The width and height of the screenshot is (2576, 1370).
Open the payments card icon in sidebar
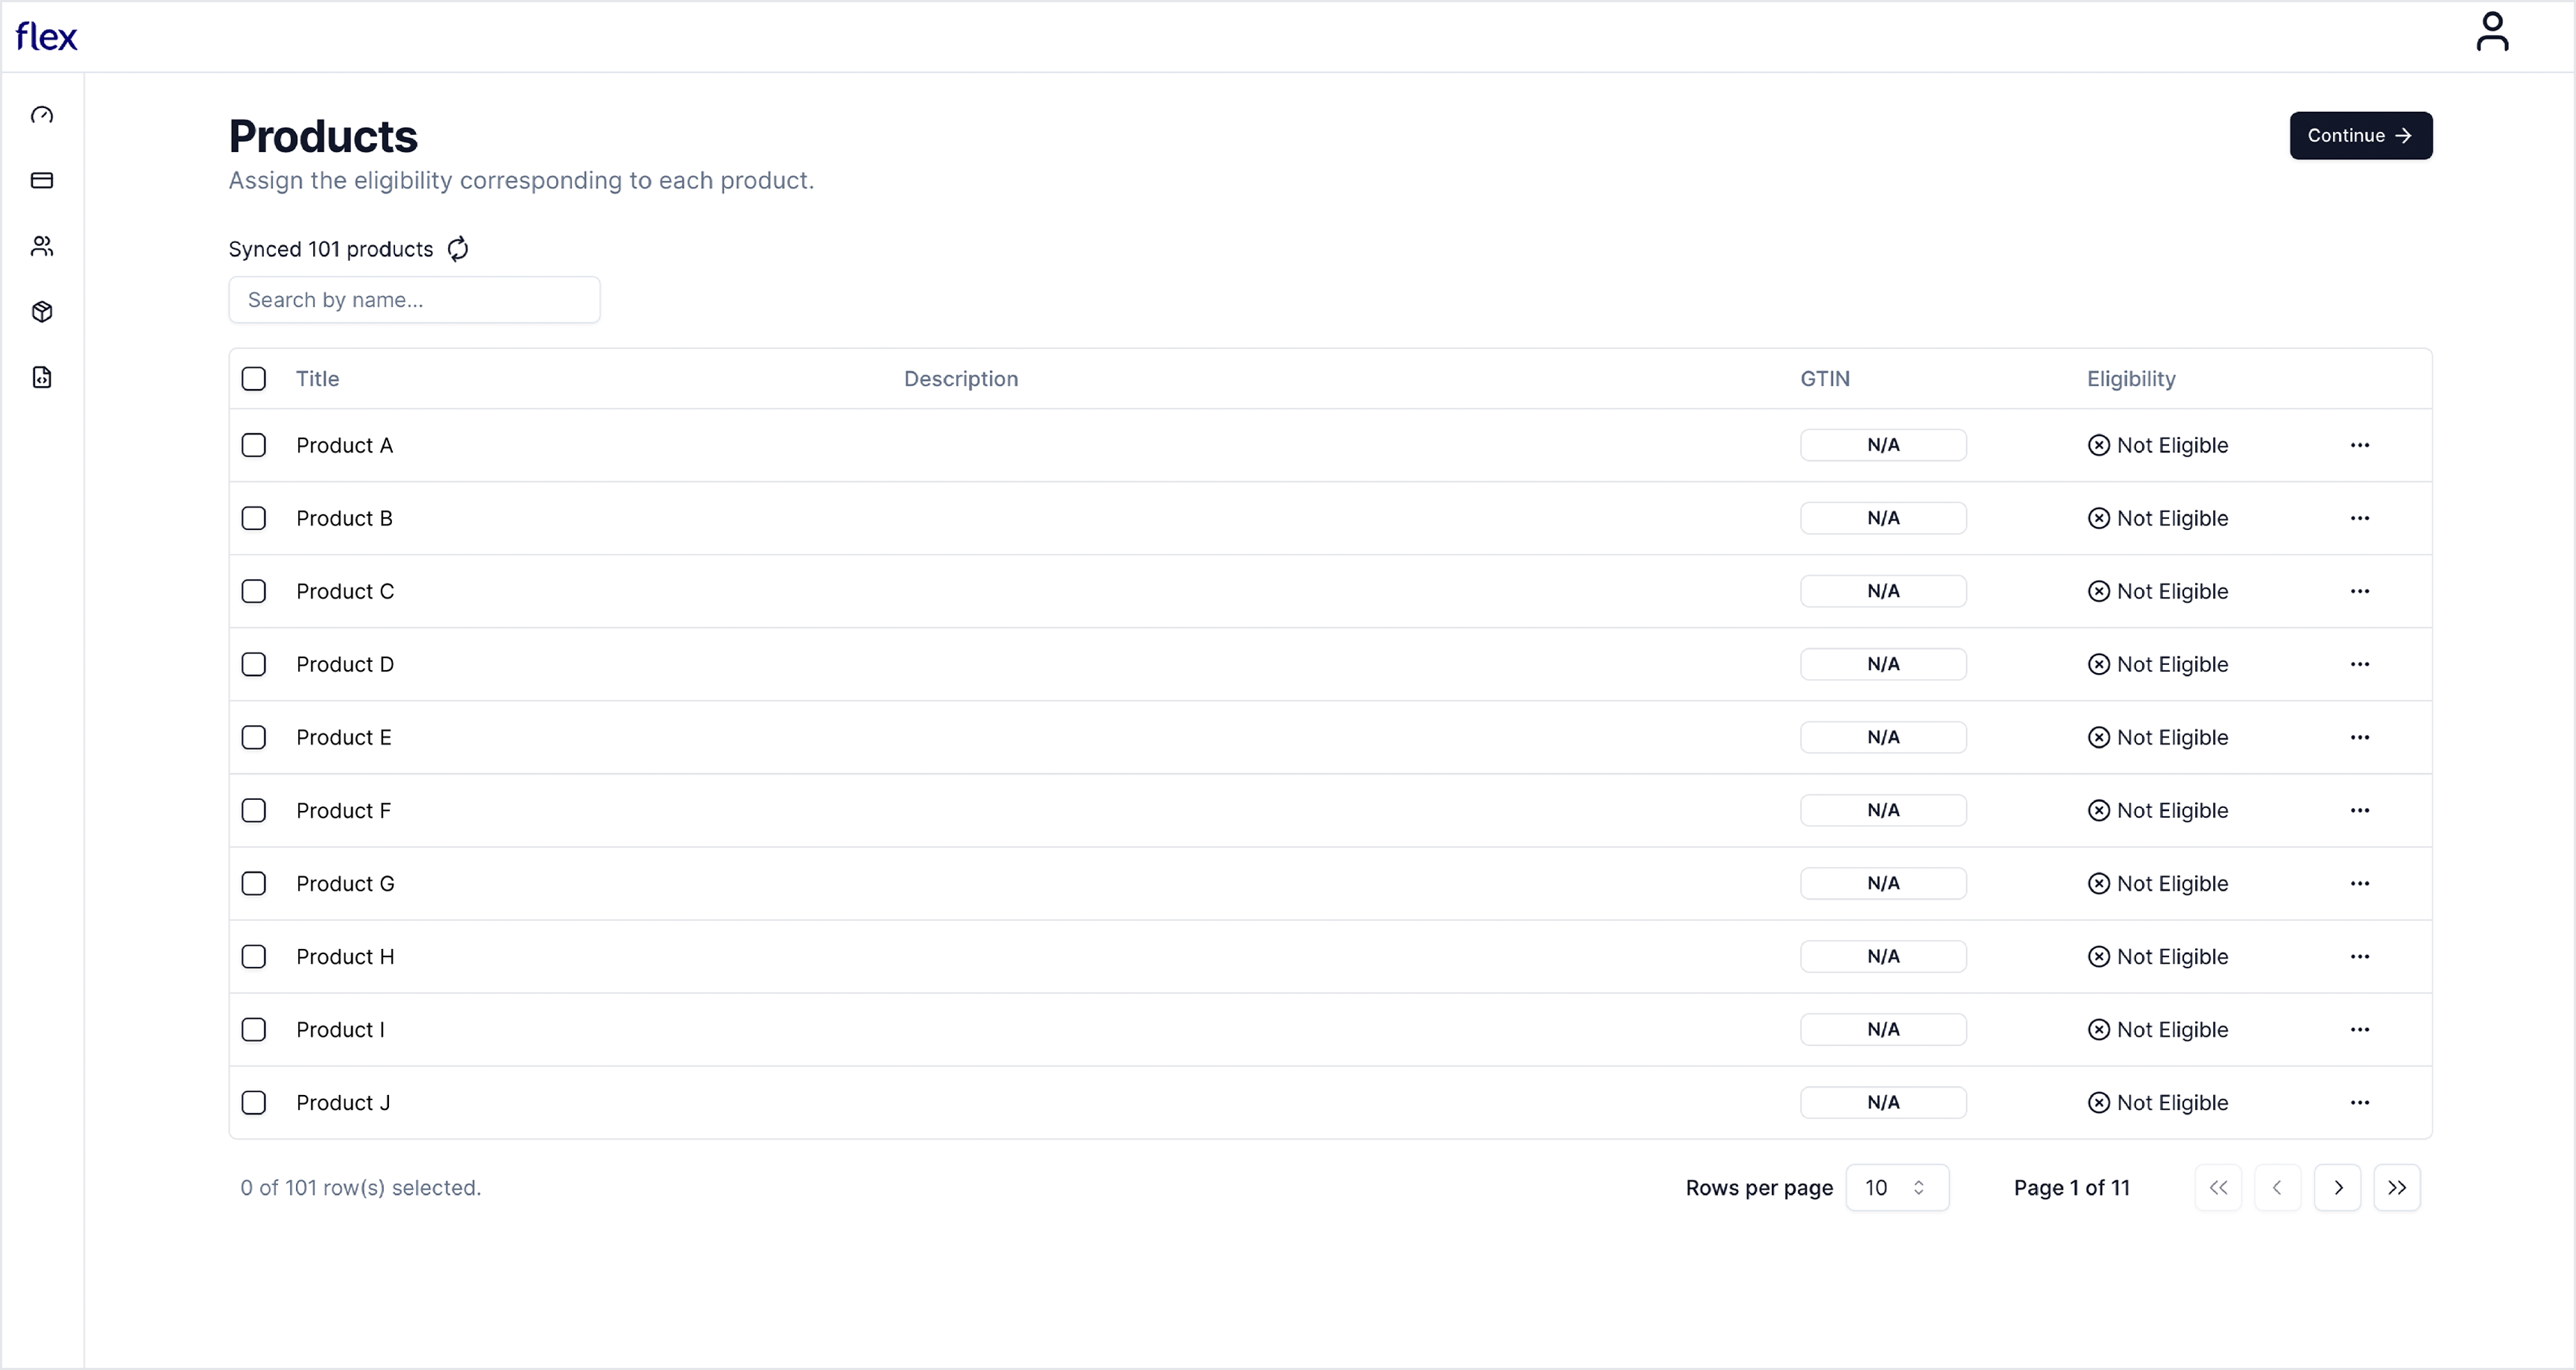[42, 181]
